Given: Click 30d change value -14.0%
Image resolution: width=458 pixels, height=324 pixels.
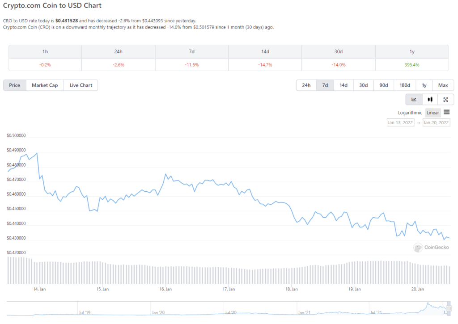Looking at the screenshot, I should tap(338, 65).
